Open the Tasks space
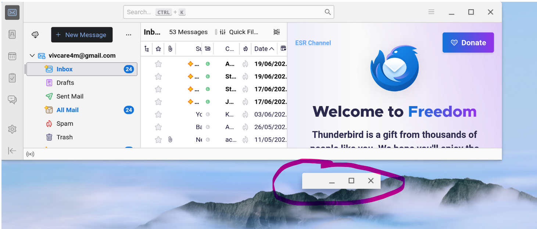537x229 pixels. pyautogui.click(x=12, y=78)
